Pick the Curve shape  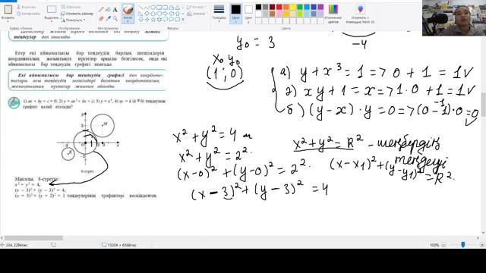click(147, 8)
